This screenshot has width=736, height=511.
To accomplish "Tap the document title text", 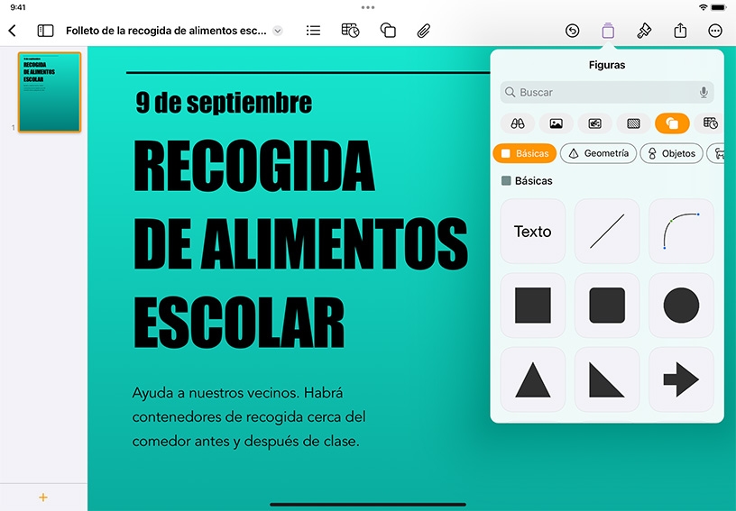I will coord(166,31).
